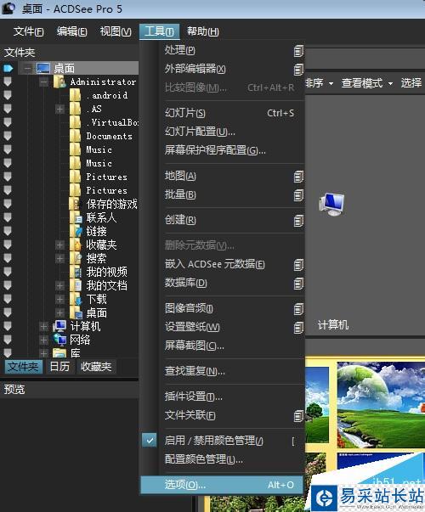Open 幻灯片配置(U)... settings
The height and width of the screenshot is (512, 425).
click(232, 132)
